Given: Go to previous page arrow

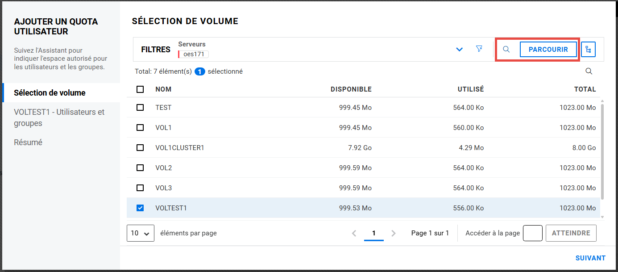Looking at the screenshot, I should pos(354,233).
